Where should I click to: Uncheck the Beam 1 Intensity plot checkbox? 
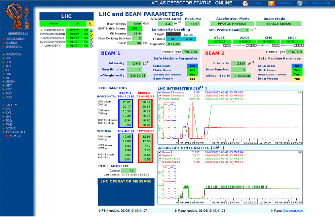point(160,92)
